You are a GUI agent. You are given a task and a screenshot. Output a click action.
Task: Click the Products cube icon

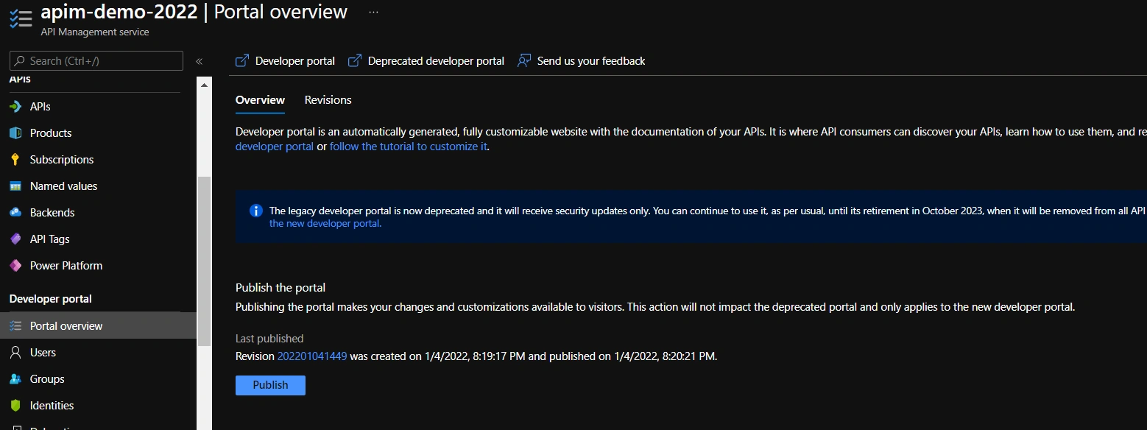(x=15, y=133)
